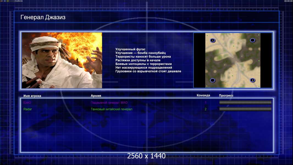The image size is (293, 165).
Task: Select player name 'Radar'
Action: 28,109
